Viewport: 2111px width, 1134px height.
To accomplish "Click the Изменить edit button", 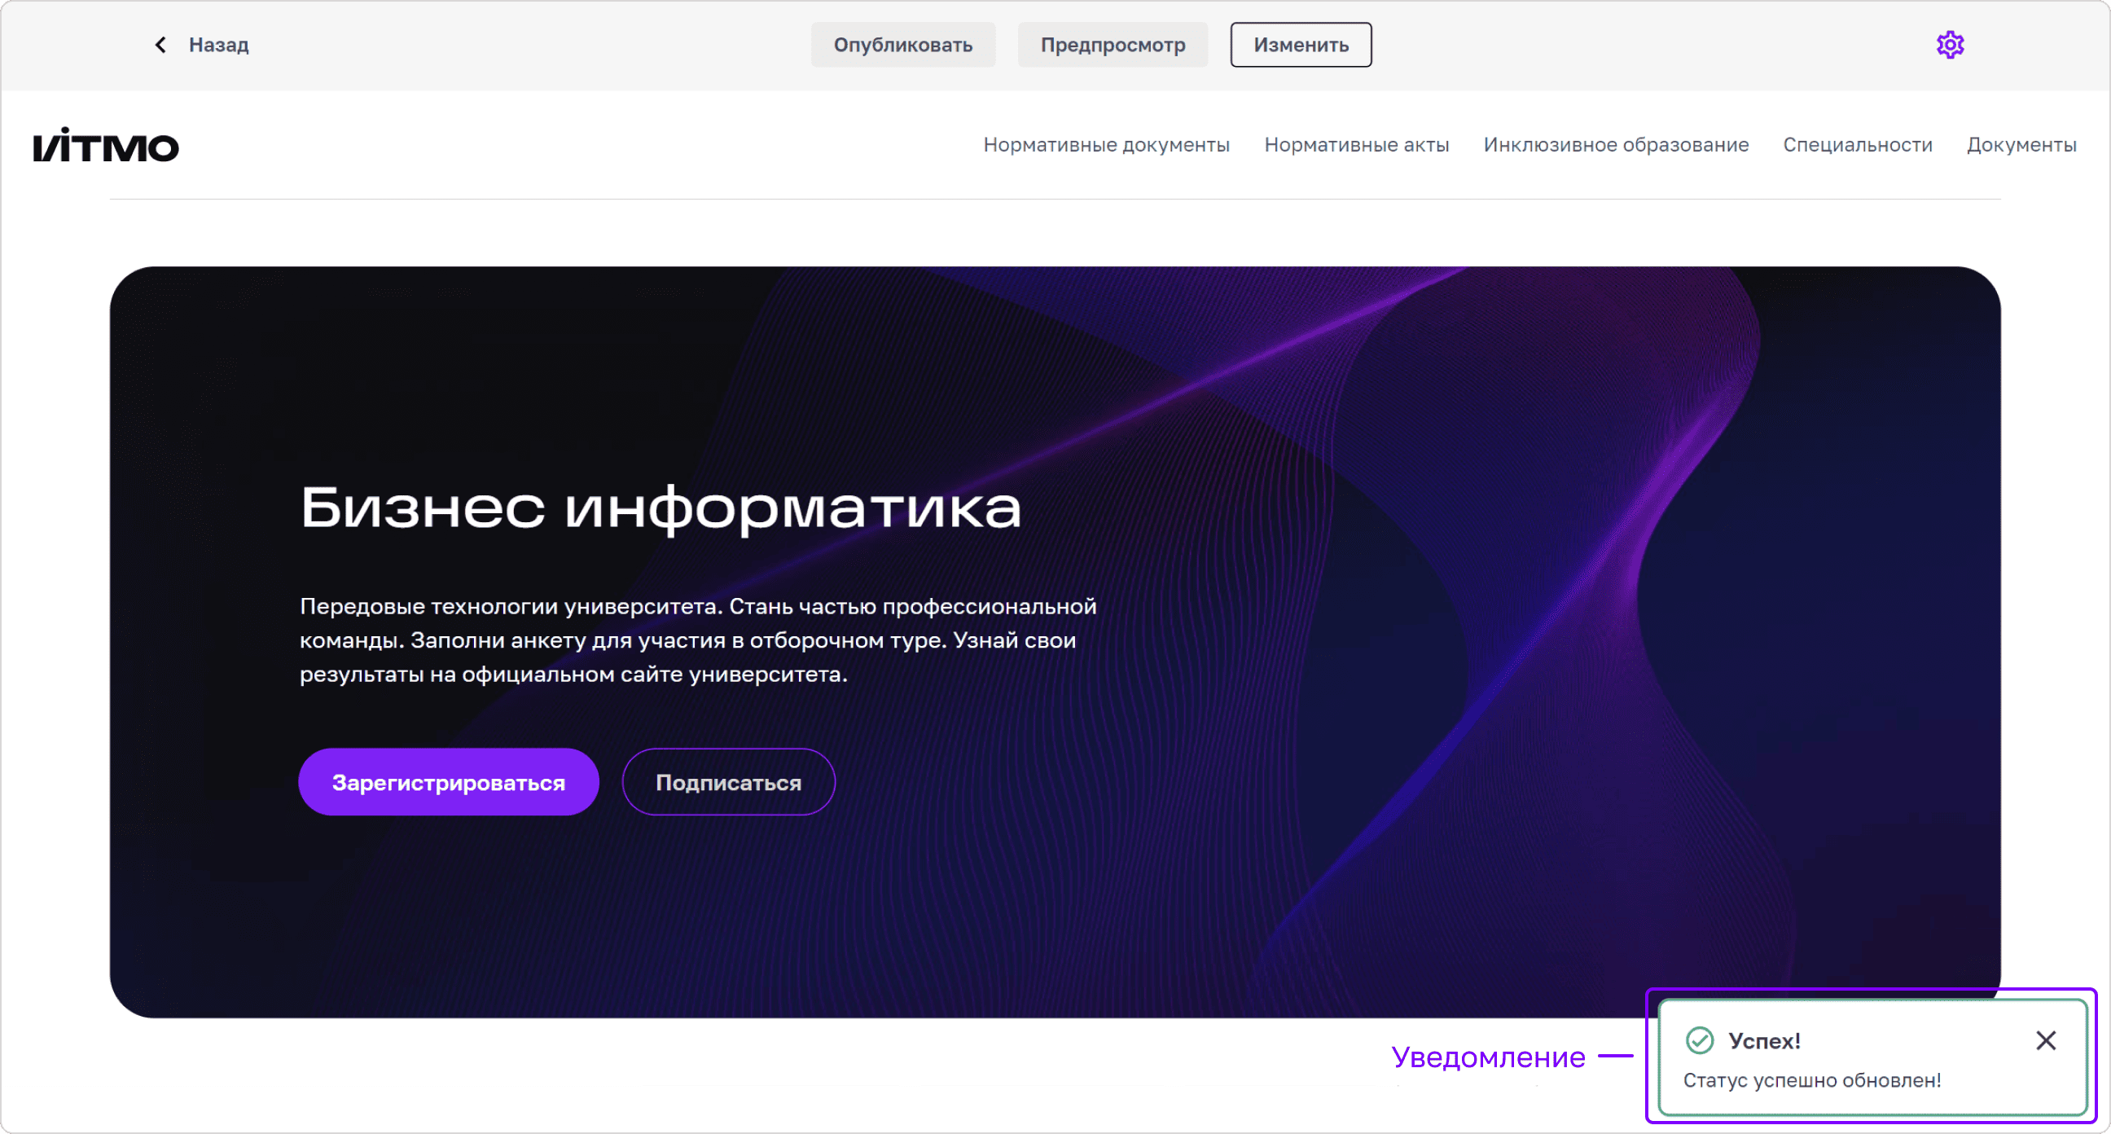I will [x=1301, y=44].
